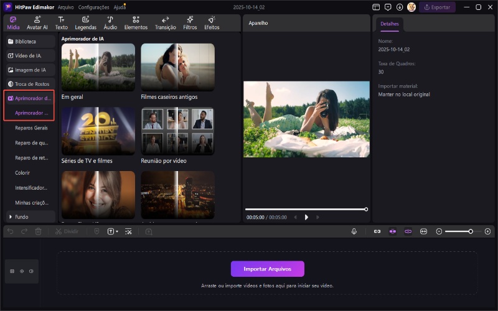
Task: Click the microphone voice record icon
Action: pyautogui.click(x=354, y=231)
